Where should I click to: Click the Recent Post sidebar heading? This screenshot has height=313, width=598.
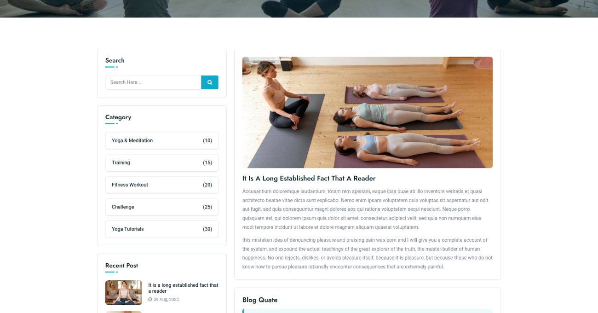point(121,266)
